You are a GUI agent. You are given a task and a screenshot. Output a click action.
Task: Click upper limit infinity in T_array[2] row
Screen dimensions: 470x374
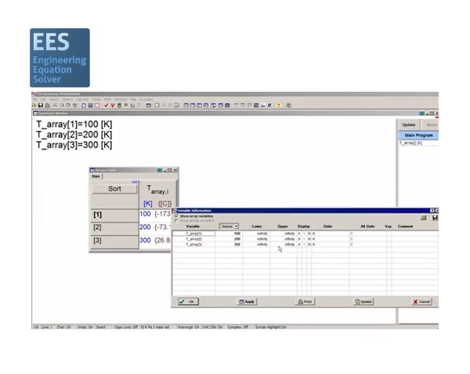click(x=290, y=239)
